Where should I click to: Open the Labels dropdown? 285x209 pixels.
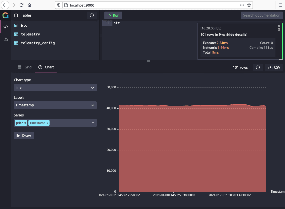click(55, 105)
